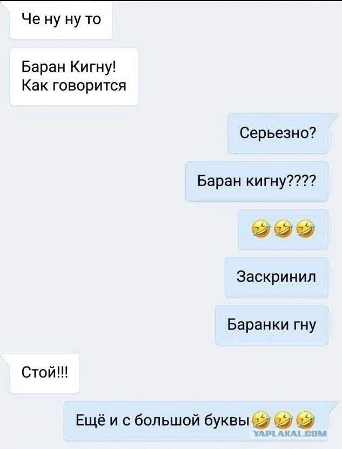Click the 'Заскринил' message bubble
342x449 pixels.
coord(277,277)
